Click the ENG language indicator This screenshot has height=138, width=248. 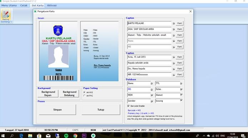(223, 136)
